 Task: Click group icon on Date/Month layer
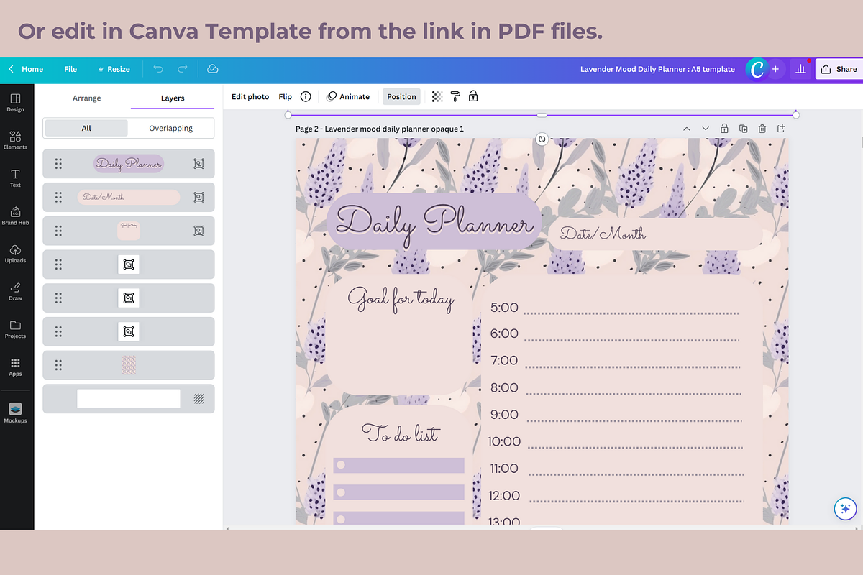point(199,197)
